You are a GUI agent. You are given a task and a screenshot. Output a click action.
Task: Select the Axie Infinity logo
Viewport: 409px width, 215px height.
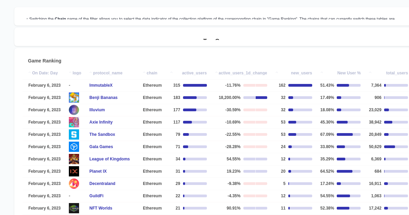pyautogui.click(x=74, y=122)
